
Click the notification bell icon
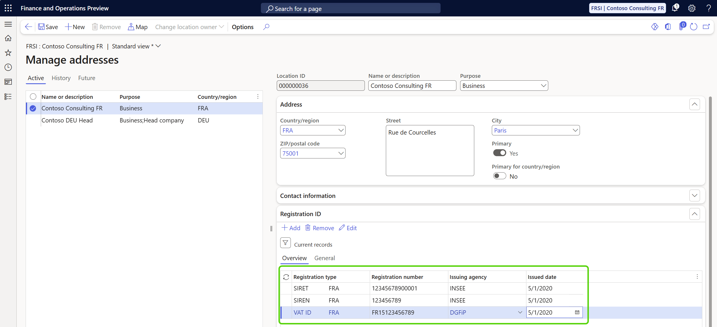(x=675, y=8)
